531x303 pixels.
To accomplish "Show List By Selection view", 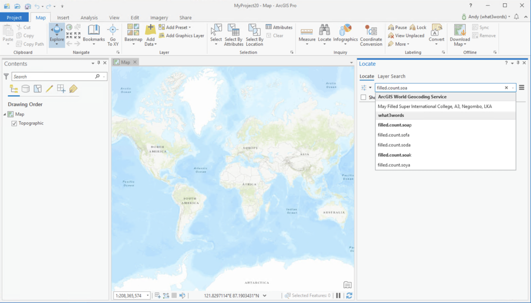I will point(38,89).
